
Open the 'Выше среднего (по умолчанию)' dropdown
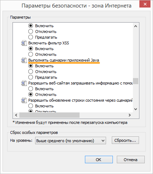pyautogui.click(x=71, y=141)
